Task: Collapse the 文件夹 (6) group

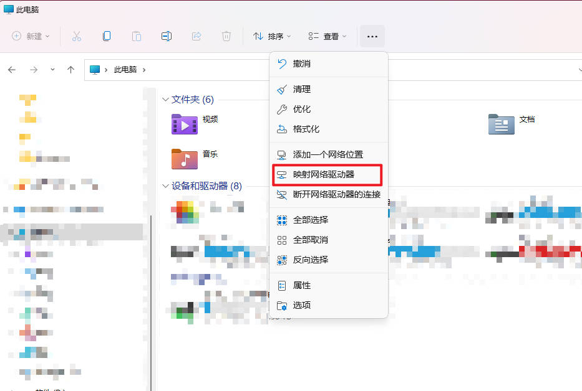Action: (x=165, y=100)
